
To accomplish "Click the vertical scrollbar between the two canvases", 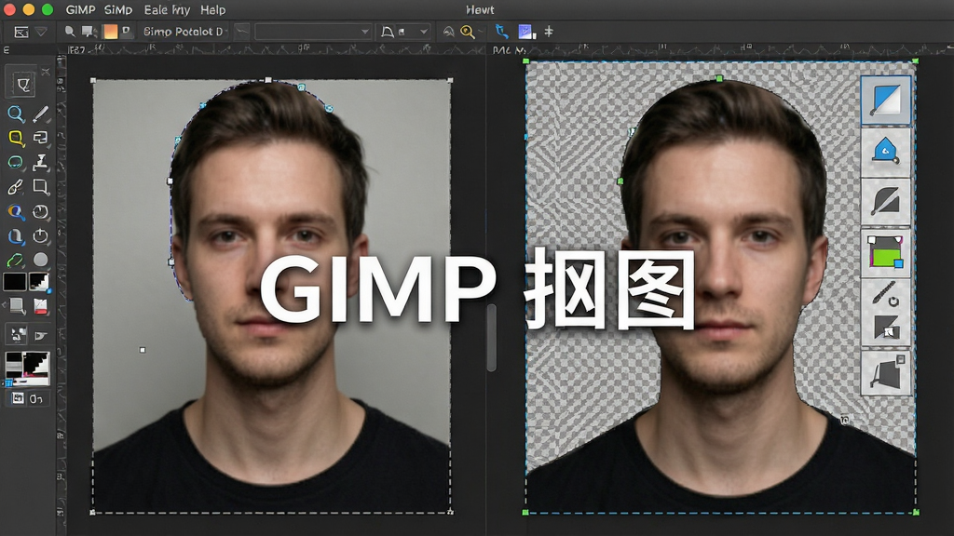I will coord(492,337).
